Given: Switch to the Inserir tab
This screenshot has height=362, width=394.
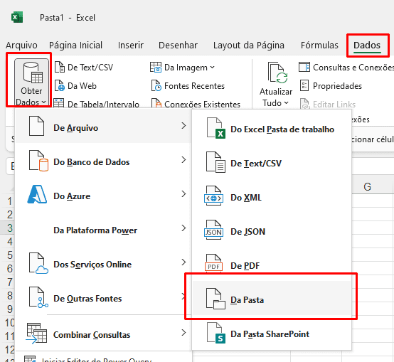Looking at the screenshot, I should pyautogui.click(x=131, y=46).
